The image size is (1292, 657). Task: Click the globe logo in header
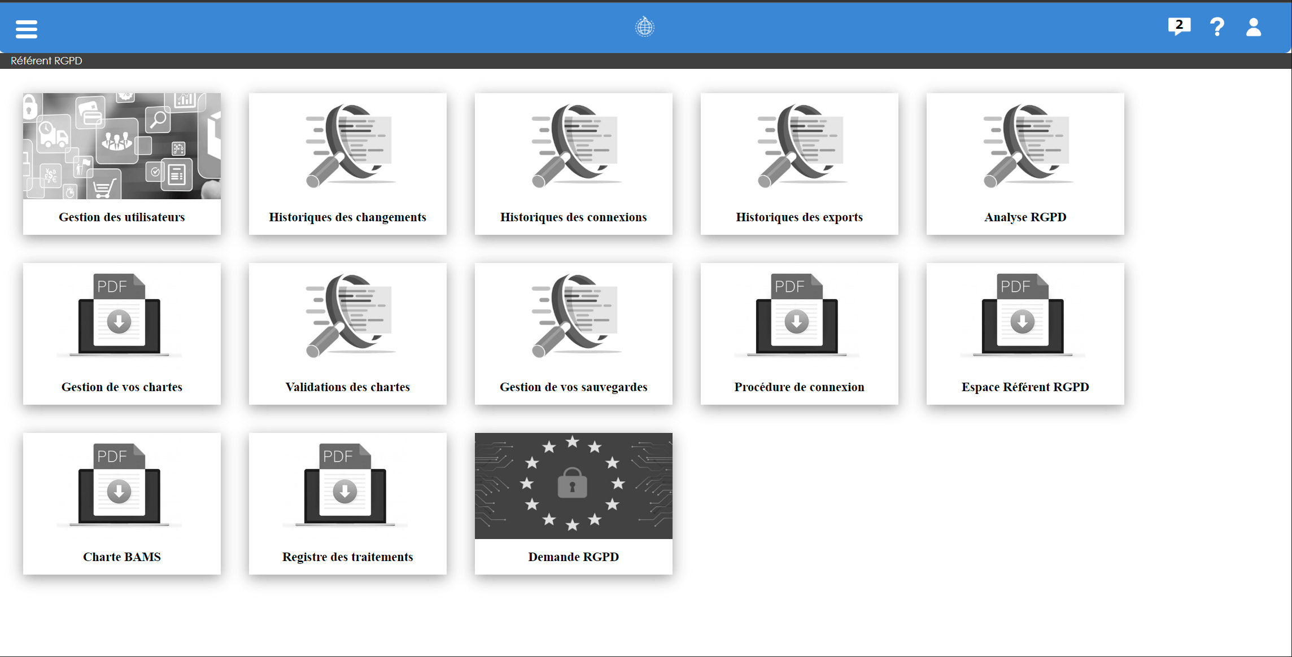coord(644,27)
